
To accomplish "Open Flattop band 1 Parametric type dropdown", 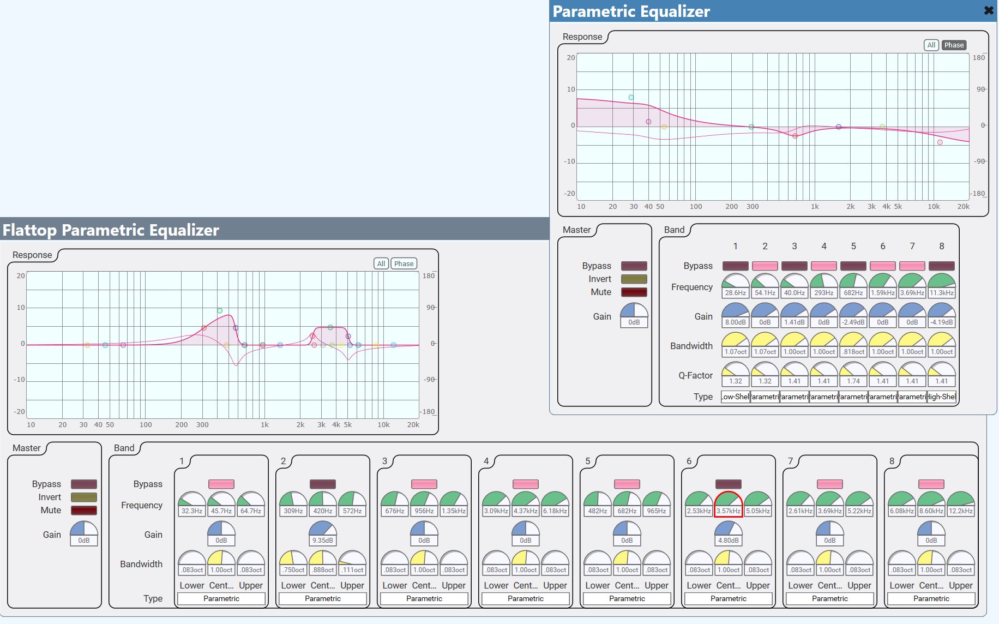I will coord(221,598).
